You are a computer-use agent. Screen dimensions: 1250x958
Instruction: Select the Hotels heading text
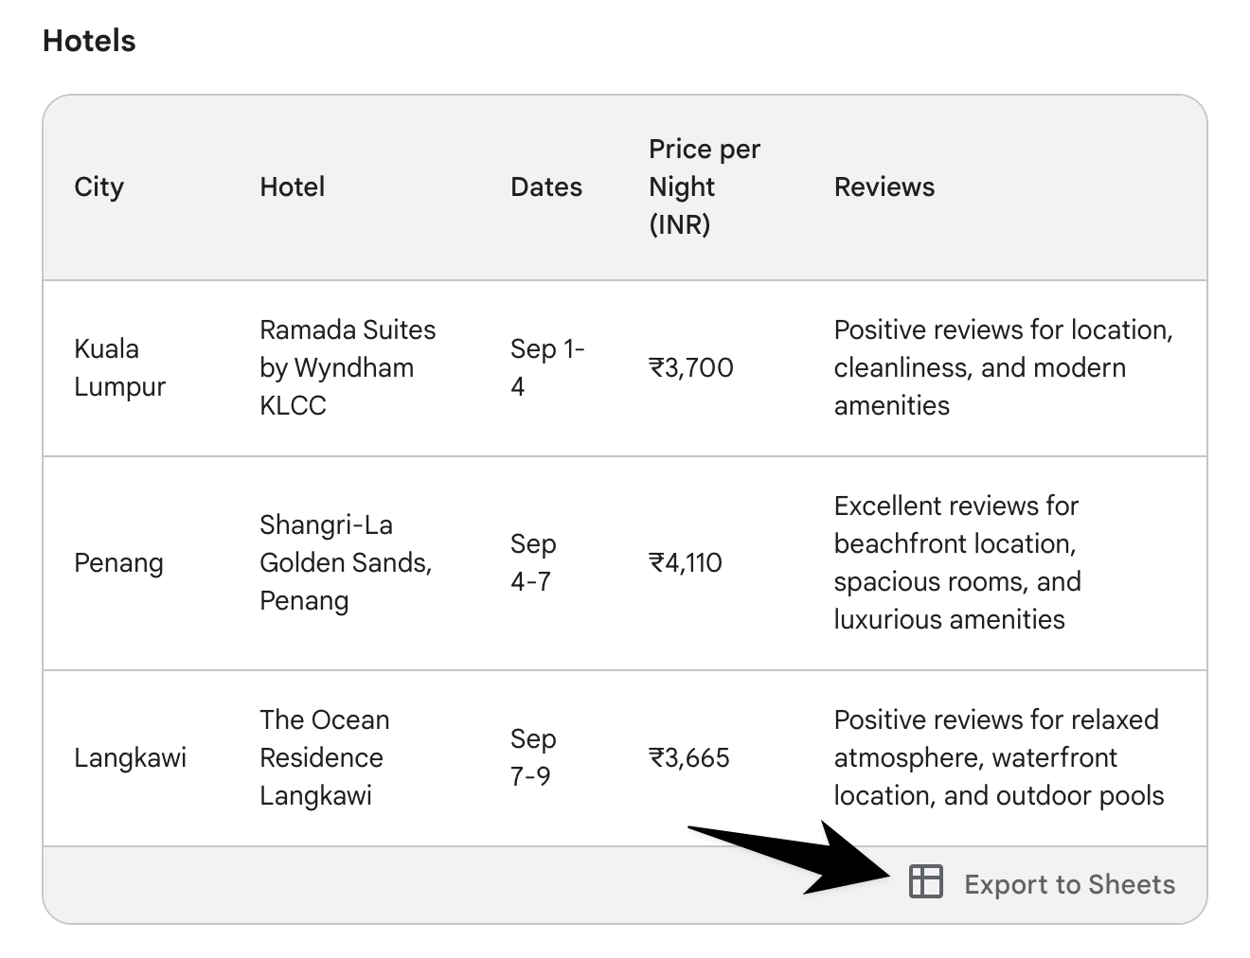89,42
